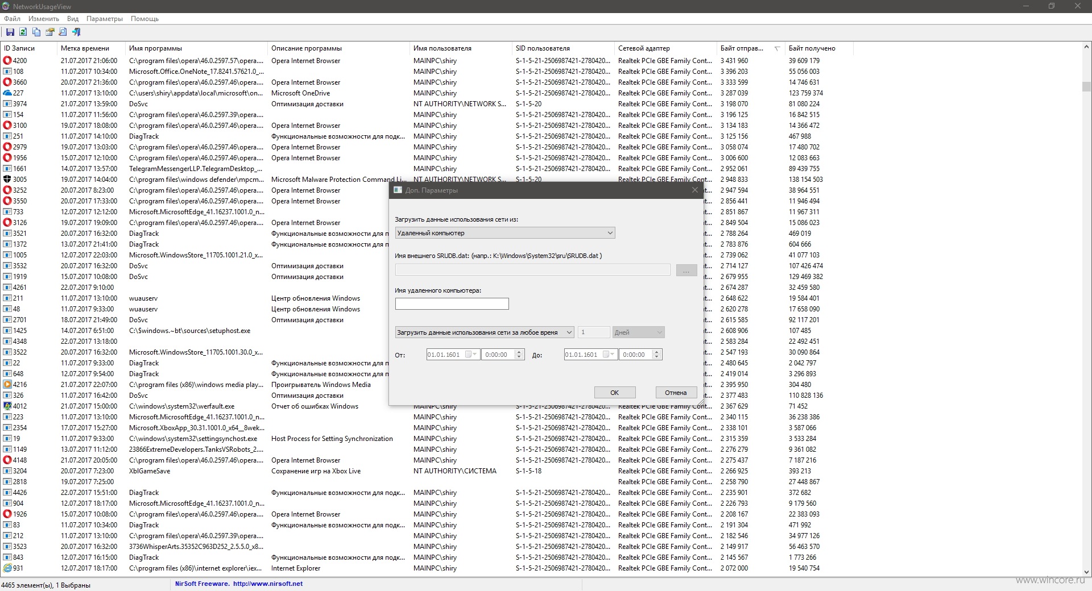Select the Сохранение игр на Xbox Live cell
The height and width of the screenshot is (591, 1092).
pyautogui.click(x=316, y=471)
